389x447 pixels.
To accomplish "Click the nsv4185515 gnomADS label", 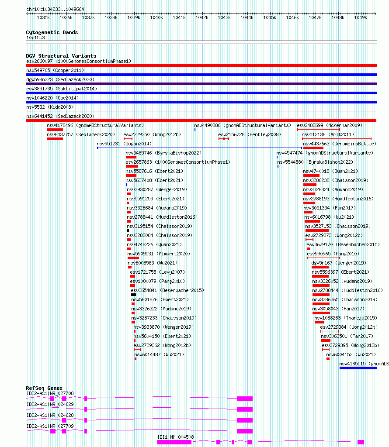I will [364, 364].
